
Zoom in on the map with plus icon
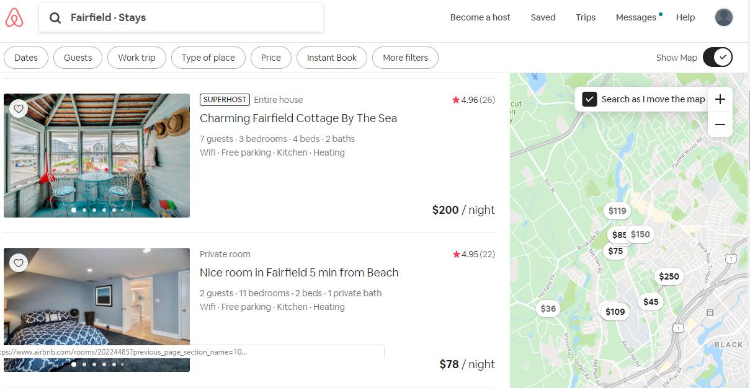(x=720, y=99)
